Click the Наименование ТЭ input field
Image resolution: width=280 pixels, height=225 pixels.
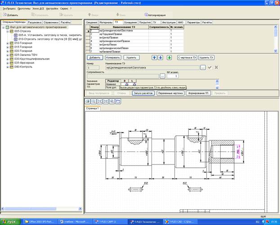152,68
